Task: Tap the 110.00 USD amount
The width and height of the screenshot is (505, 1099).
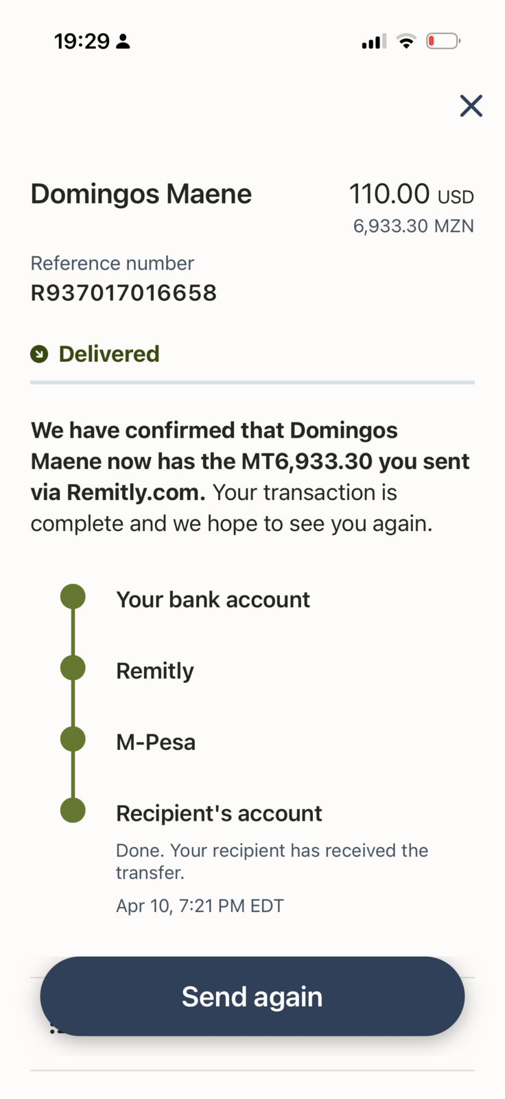Action: [411, 194]
